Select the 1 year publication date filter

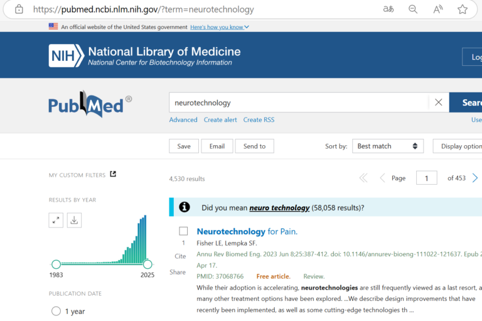coord(56,311)
